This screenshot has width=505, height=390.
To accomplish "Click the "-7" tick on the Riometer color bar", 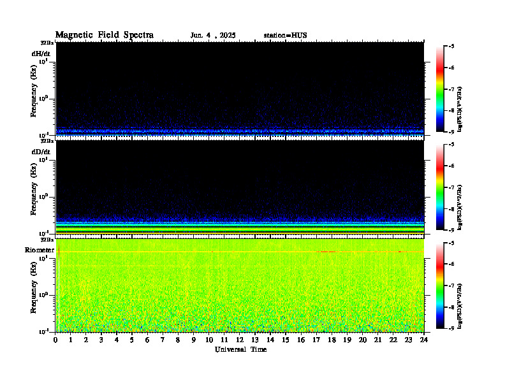I will 451,285.
